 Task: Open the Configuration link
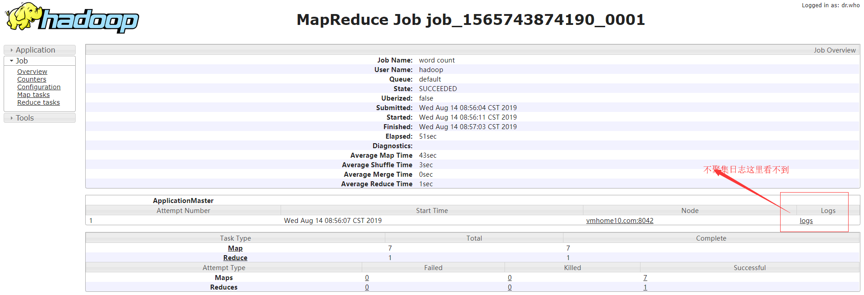[x=39, y=87]
